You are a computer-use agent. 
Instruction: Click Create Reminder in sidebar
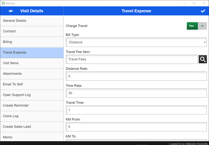[32, 106]
